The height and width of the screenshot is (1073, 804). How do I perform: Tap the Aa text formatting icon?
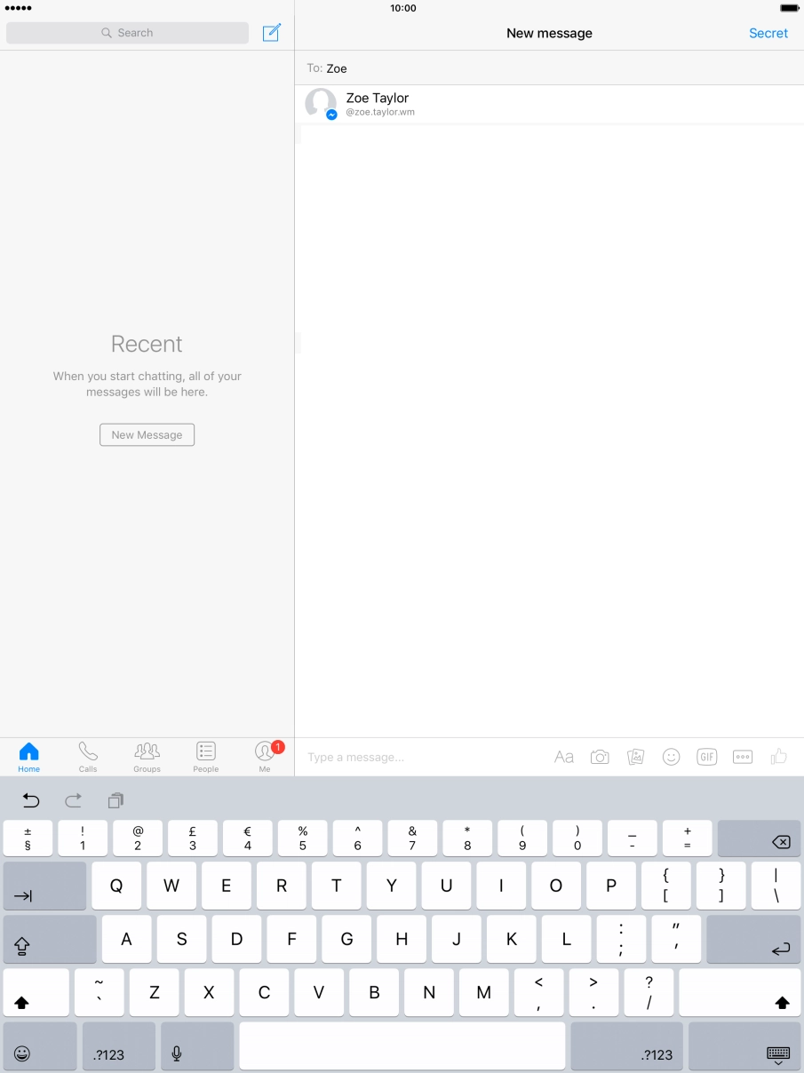tap(564, 757)
